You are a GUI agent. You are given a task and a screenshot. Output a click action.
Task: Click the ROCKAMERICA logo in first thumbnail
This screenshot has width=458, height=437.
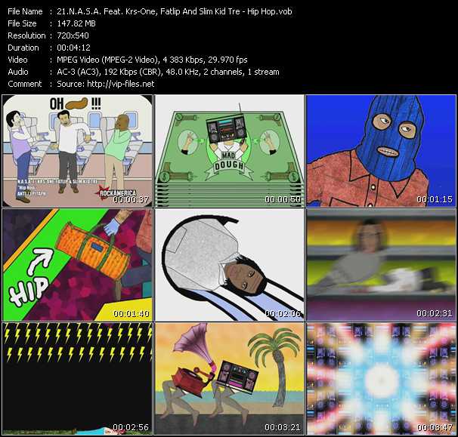pyautogui.click(x=116, y=192)
